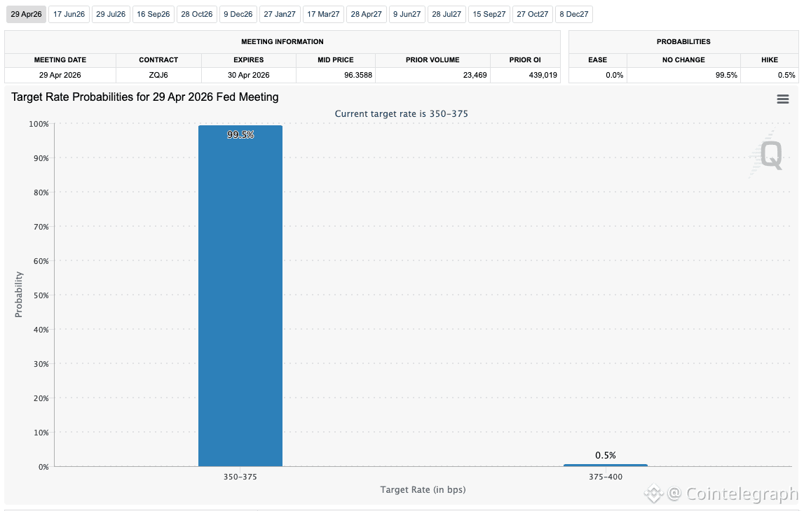
Task: Open the 8 Dec27 meeting tab
Action: (574, 14)
